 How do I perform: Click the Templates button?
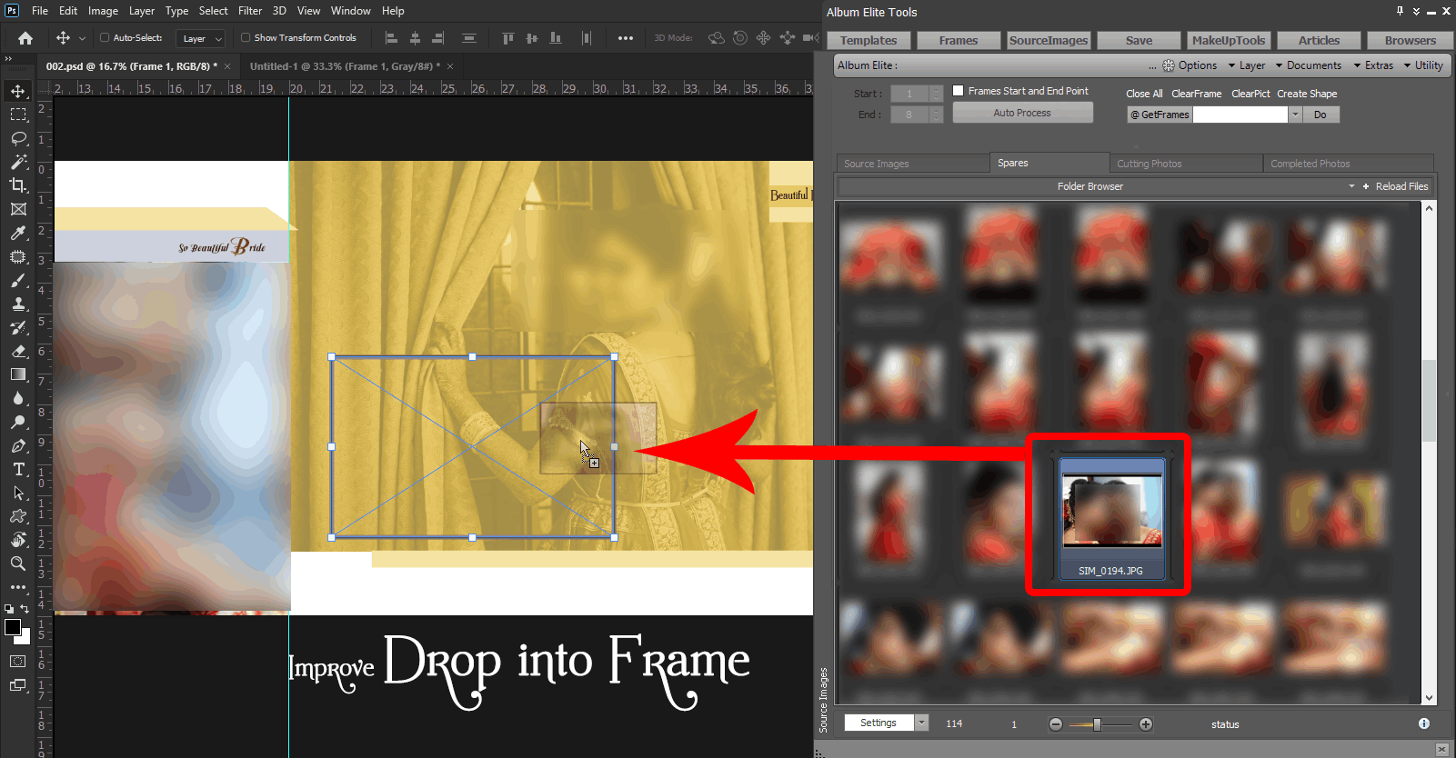(868, 40)
